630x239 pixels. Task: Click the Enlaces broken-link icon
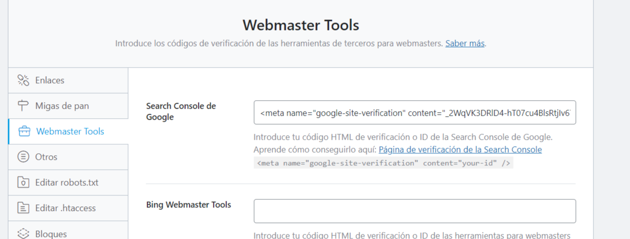(24, 80)
